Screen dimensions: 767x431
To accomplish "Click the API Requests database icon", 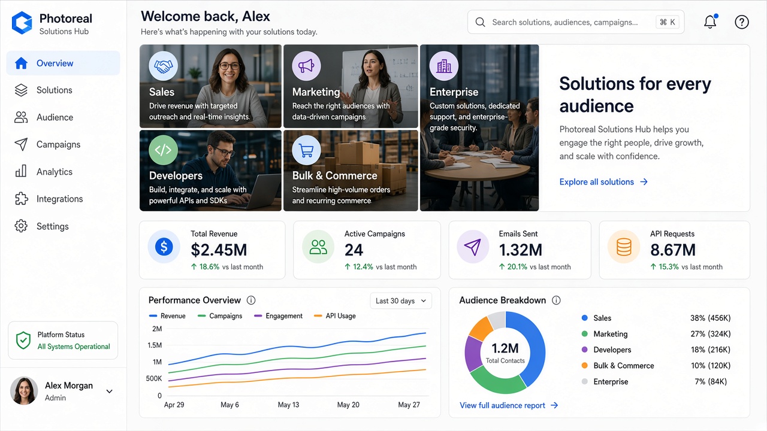I will click(x=624, y=246).
